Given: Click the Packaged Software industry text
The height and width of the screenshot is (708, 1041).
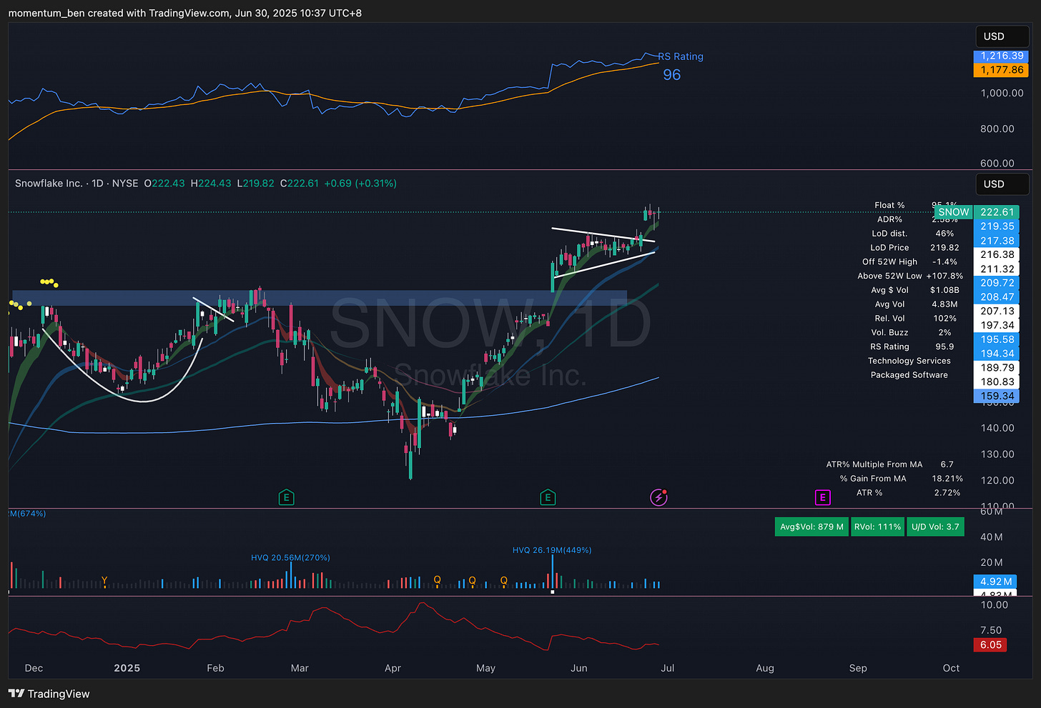Looking at the screenshot, I should tap(909, 375).
